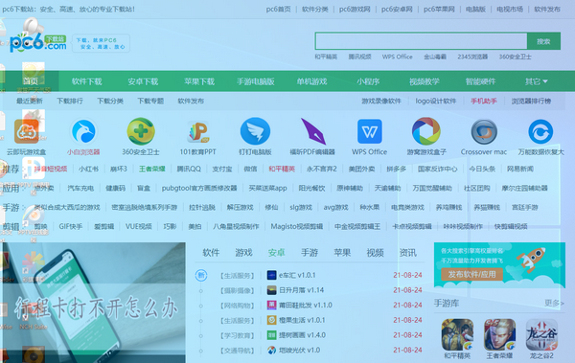Open the 小程序 navigation item
Screen dimensions: 575x363
(x=368, y=81)
